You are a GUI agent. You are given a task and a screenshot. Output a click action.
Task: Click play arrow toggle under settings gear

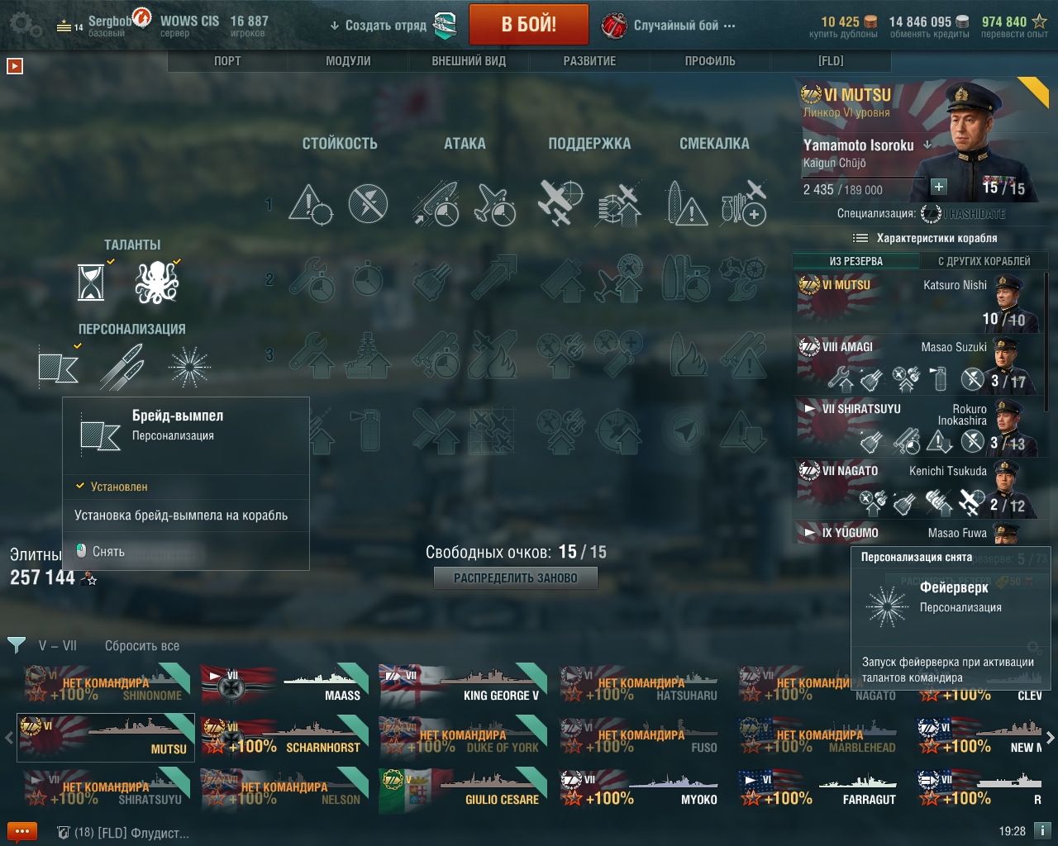pos(14,66)
